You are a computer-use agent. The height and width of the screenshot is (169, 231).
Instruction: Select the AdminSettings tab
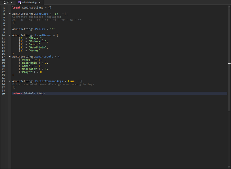[x=30, y=3]
